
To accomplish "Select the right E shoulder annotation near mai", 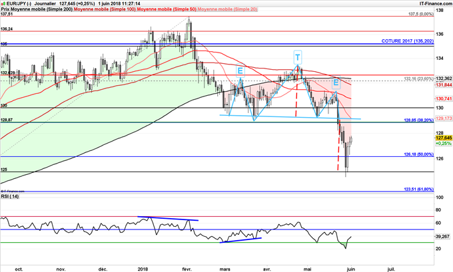I will tap(336, 82).
